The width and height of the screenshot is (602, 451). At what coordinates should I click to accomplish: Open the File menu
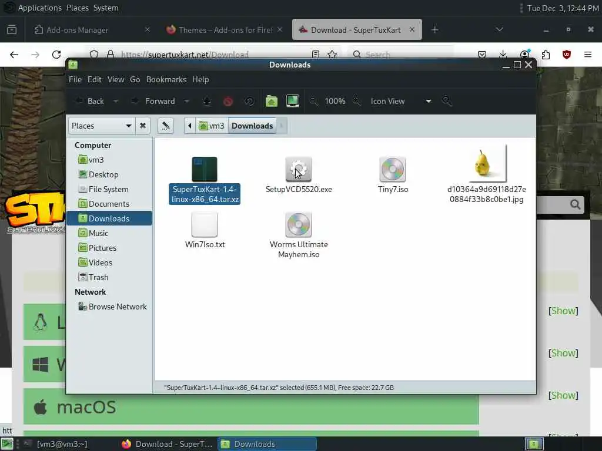[x=75, y=79]
